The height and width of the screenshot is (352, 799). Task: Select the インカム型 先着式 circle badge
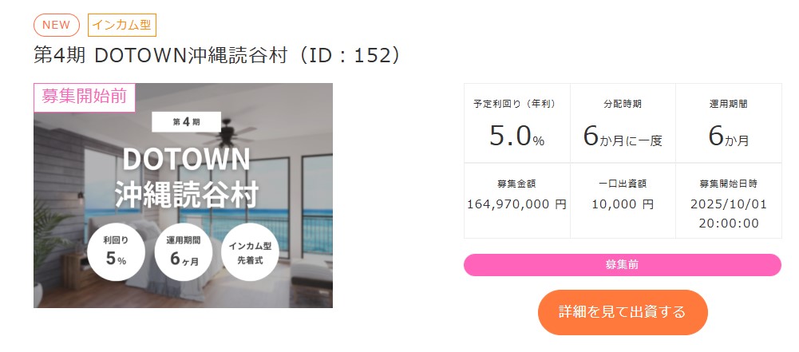pos(250,251)
